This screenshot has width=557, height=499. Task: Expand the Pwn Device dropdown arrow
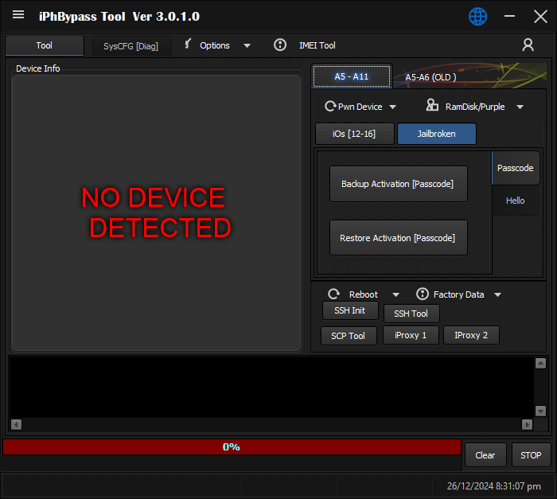pyautogui.click(x=392, y=107)
